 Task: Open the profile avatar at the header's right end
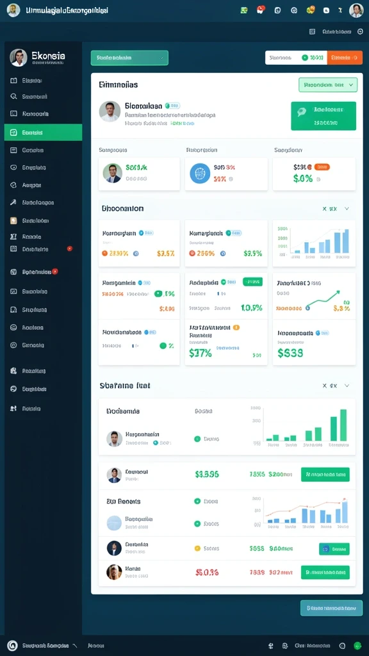pos(356,10)
